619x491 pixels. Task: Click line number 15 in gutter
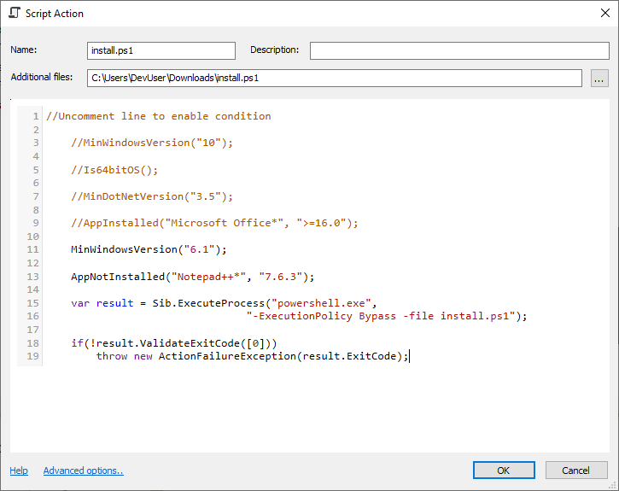(32, 303)
